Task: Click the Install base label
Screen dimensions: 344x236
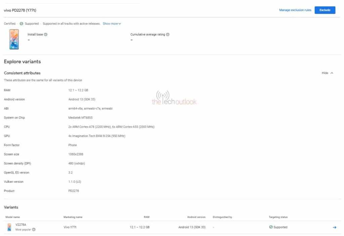Action: click(x=35, y=34)
